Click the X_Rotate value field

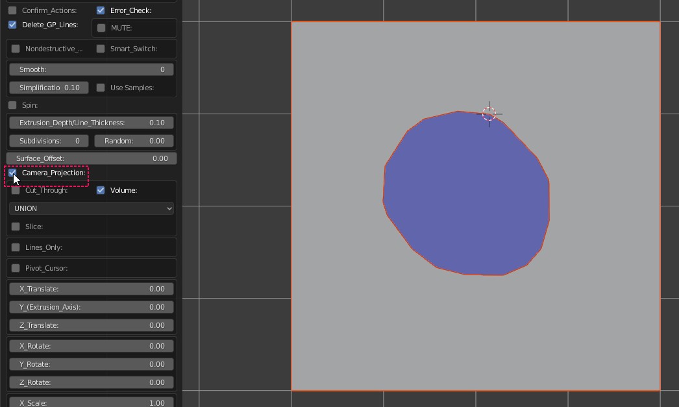[x=92, y=346]
